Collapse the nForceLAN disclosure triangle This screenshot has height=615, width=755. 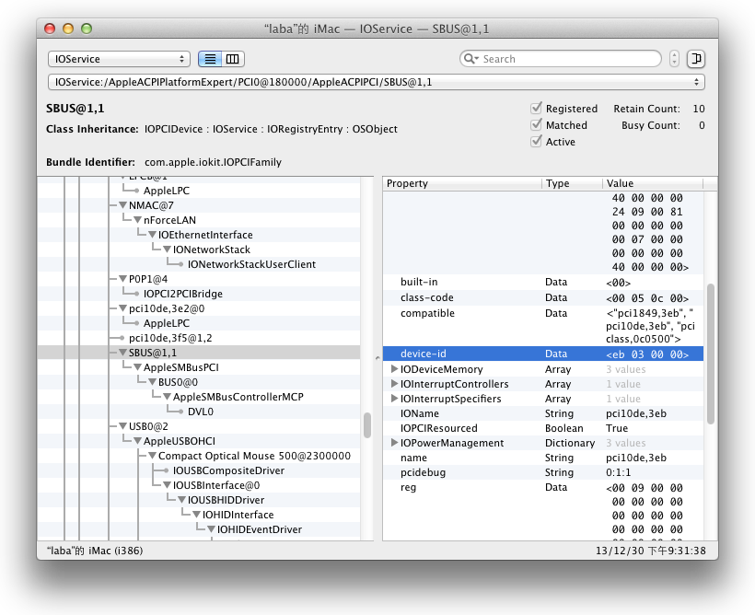138,220
